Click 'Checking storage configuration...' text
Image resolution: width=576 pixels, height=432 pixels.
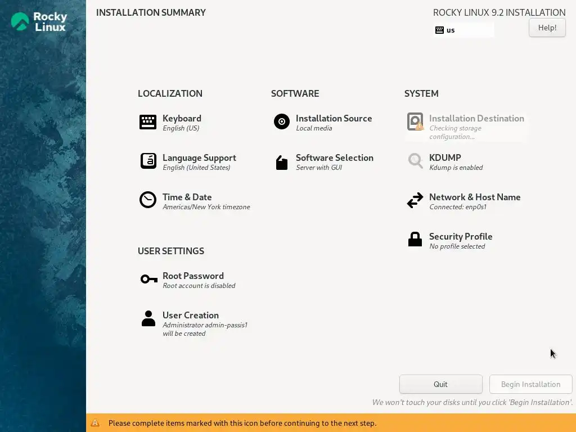pyautogui.click(x=455, y=132)
